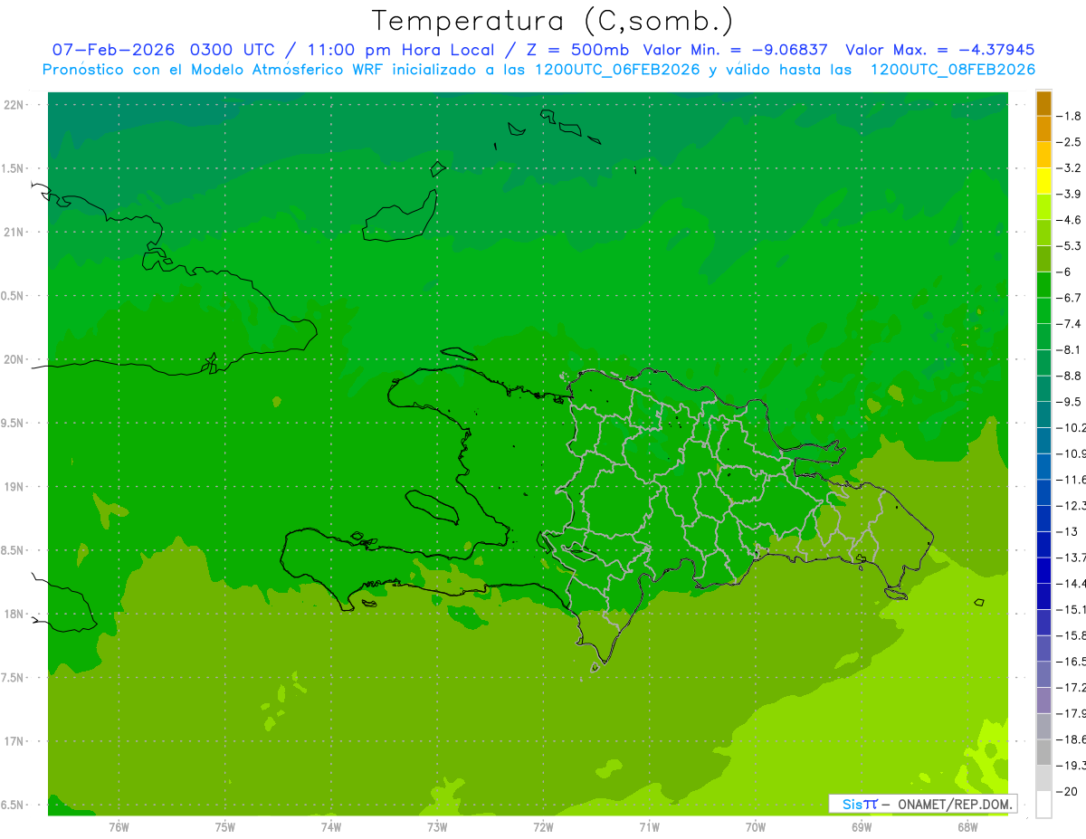Click the blue colorbar segment between -11.6 and -12.3
The height and width of the screenshot is (839, 1086).
coord(1043,492)
